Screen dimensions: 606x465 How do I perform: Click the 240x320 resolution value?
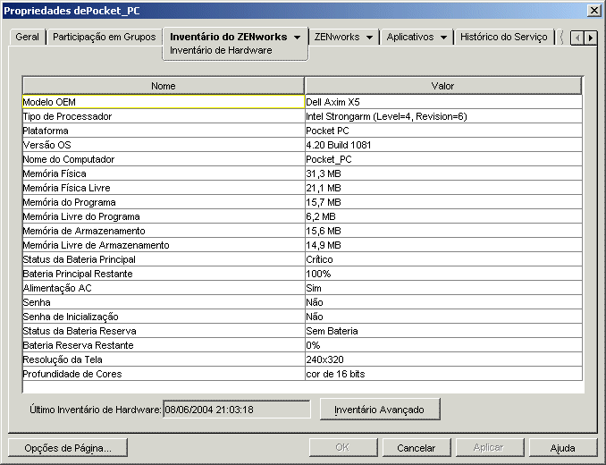click(443, 359)
